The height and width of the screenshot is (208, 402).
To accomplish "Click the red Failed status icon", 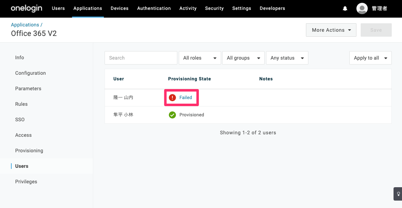I will [172, 97].
